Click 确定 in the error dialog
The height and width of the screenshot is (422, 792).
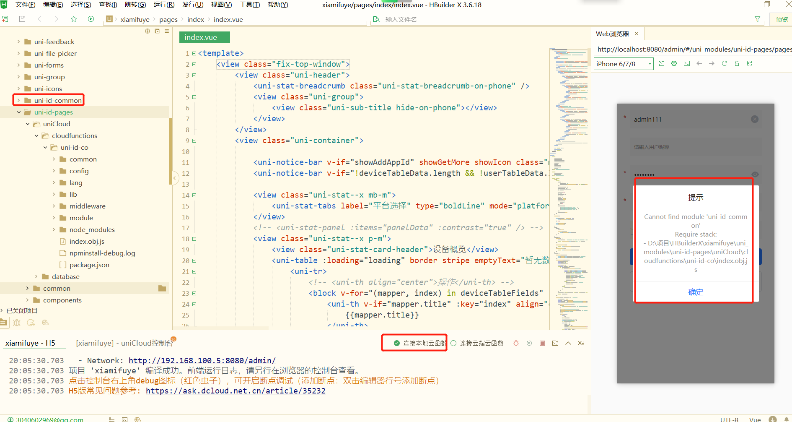coord(696,292)
